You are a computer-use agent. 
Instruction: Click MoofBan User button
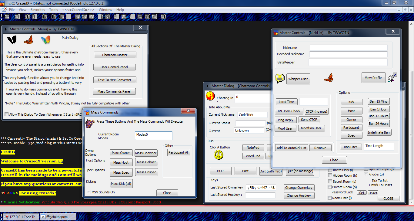point(311,128)
